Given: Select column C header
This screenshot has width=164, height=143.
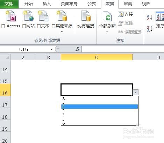Looking at the screenshot, I should [x=97, y=57].
